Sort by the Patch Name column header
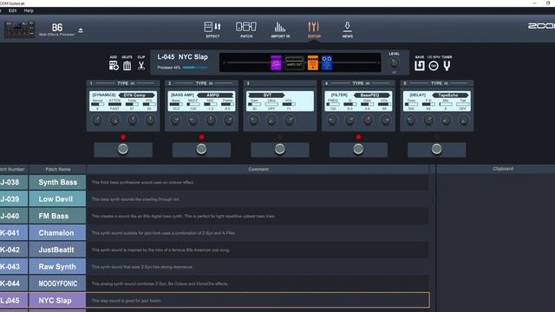 tap(58, 169)
